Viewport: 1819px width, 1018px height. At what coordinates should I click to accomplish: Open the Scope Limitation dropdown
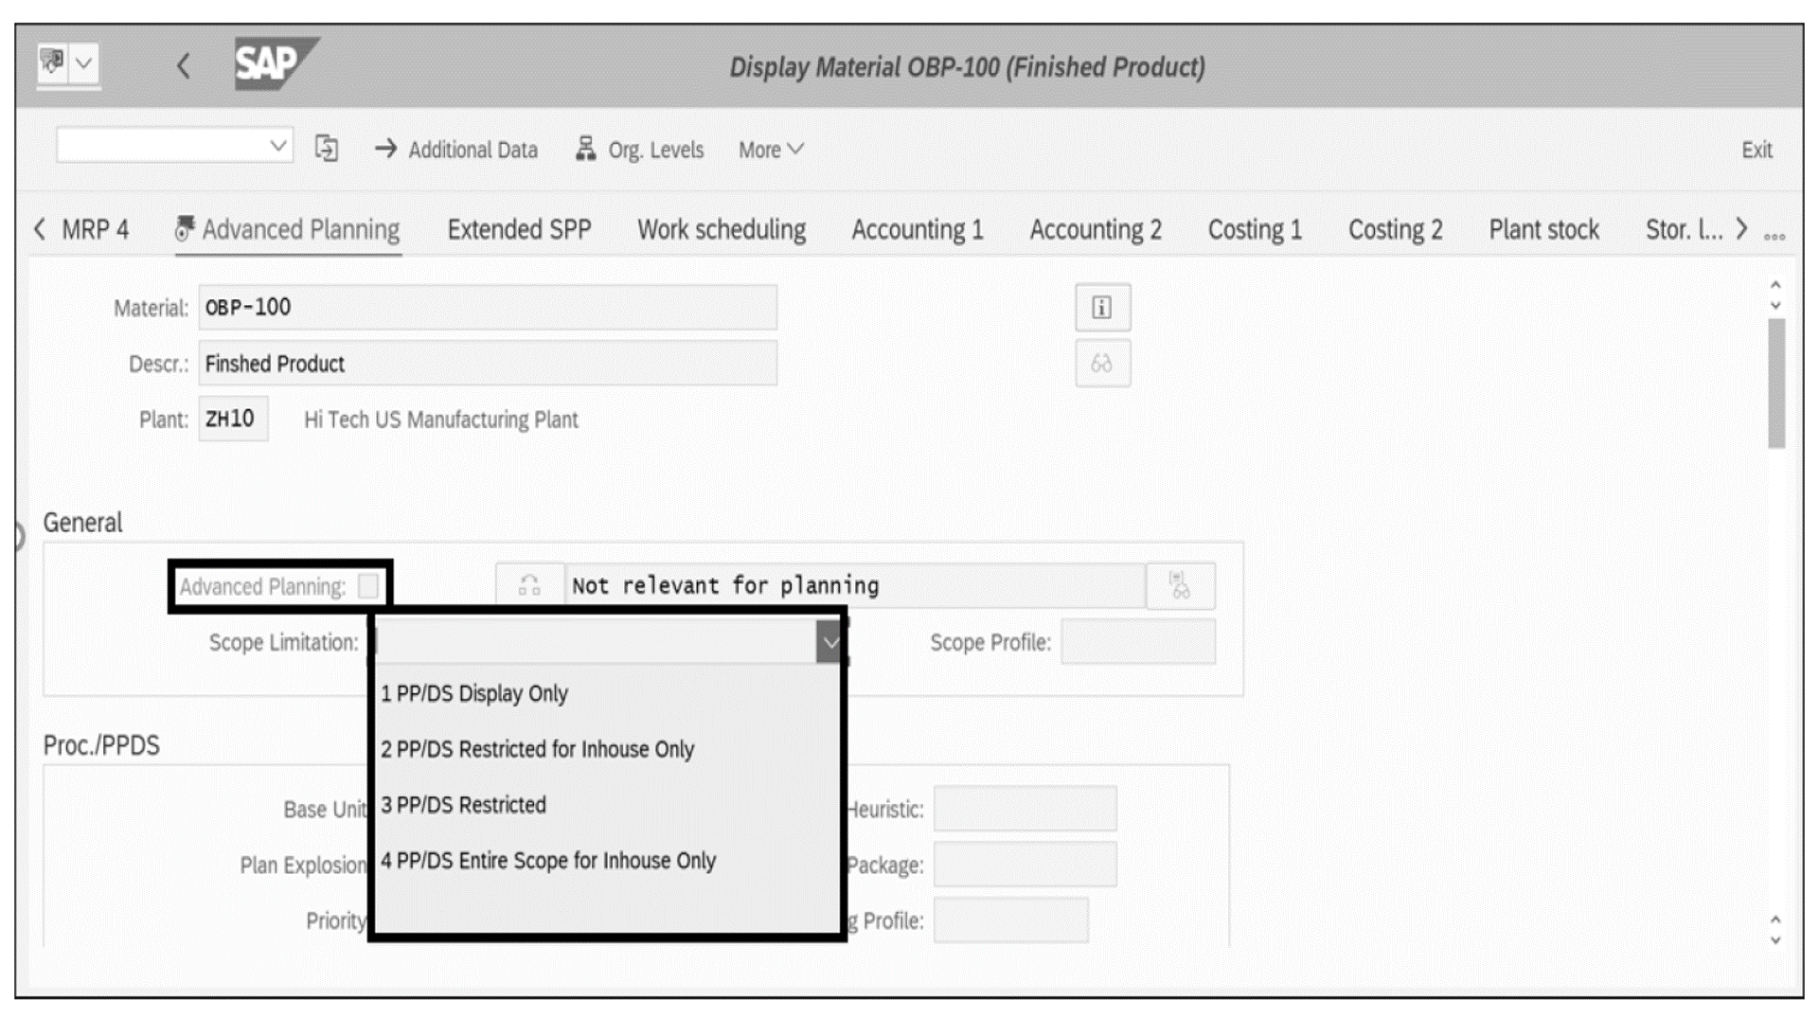click(831, 641)
